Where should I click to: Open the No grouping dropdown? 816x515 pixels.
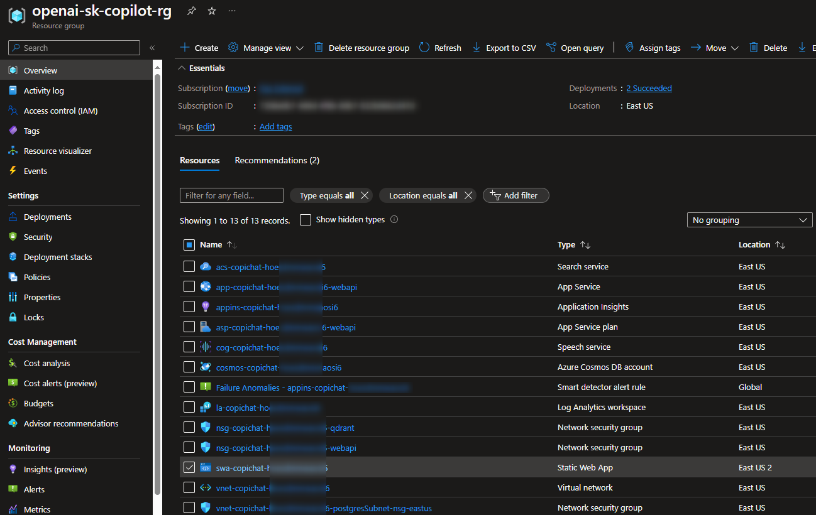pyautogui.click(x=749, y=220)
